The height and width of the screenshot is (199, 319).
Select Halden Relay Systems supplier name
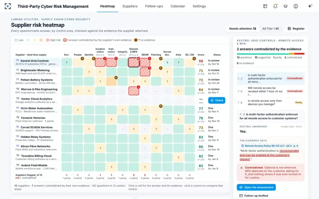(36, 137)
